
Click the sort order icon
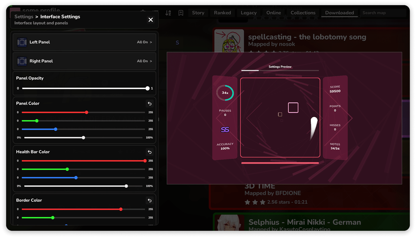[x=168, y=13]
